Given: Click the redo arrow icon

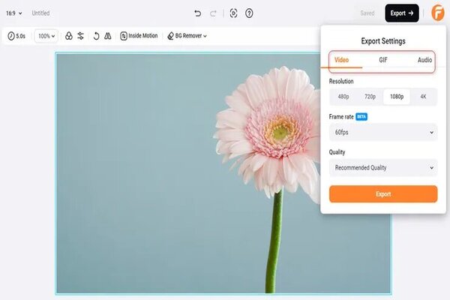Looking at the screenshot, I should pos(213,13).
